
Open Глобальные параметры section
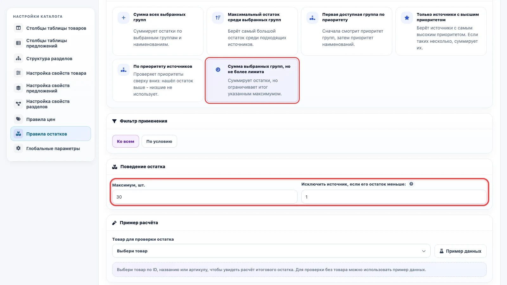(51, 149)
